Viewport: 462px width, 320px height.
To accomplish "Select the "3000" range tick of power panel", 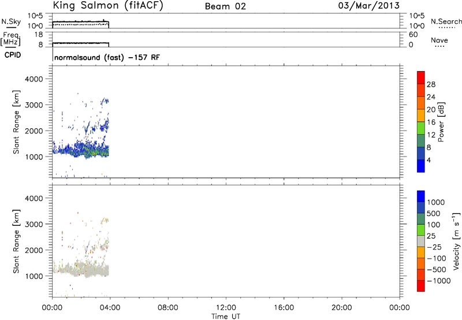I will 34,105.
